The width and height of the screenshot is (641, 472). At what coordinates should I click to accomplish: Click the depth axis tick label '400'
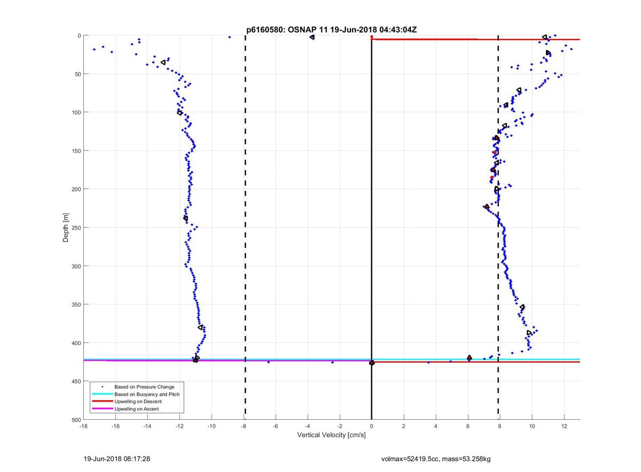click(x=75, y=343)
